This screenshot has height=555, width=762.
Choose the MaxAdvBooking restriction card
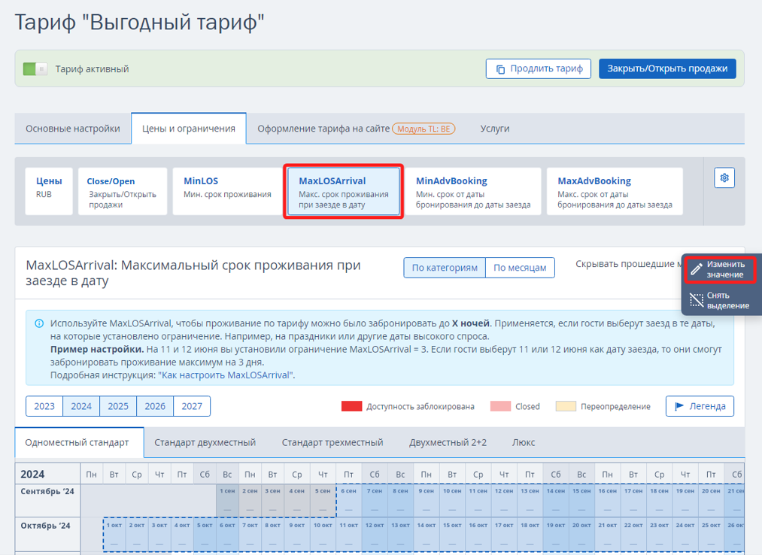pyautogui.click(x=615, y=191)
